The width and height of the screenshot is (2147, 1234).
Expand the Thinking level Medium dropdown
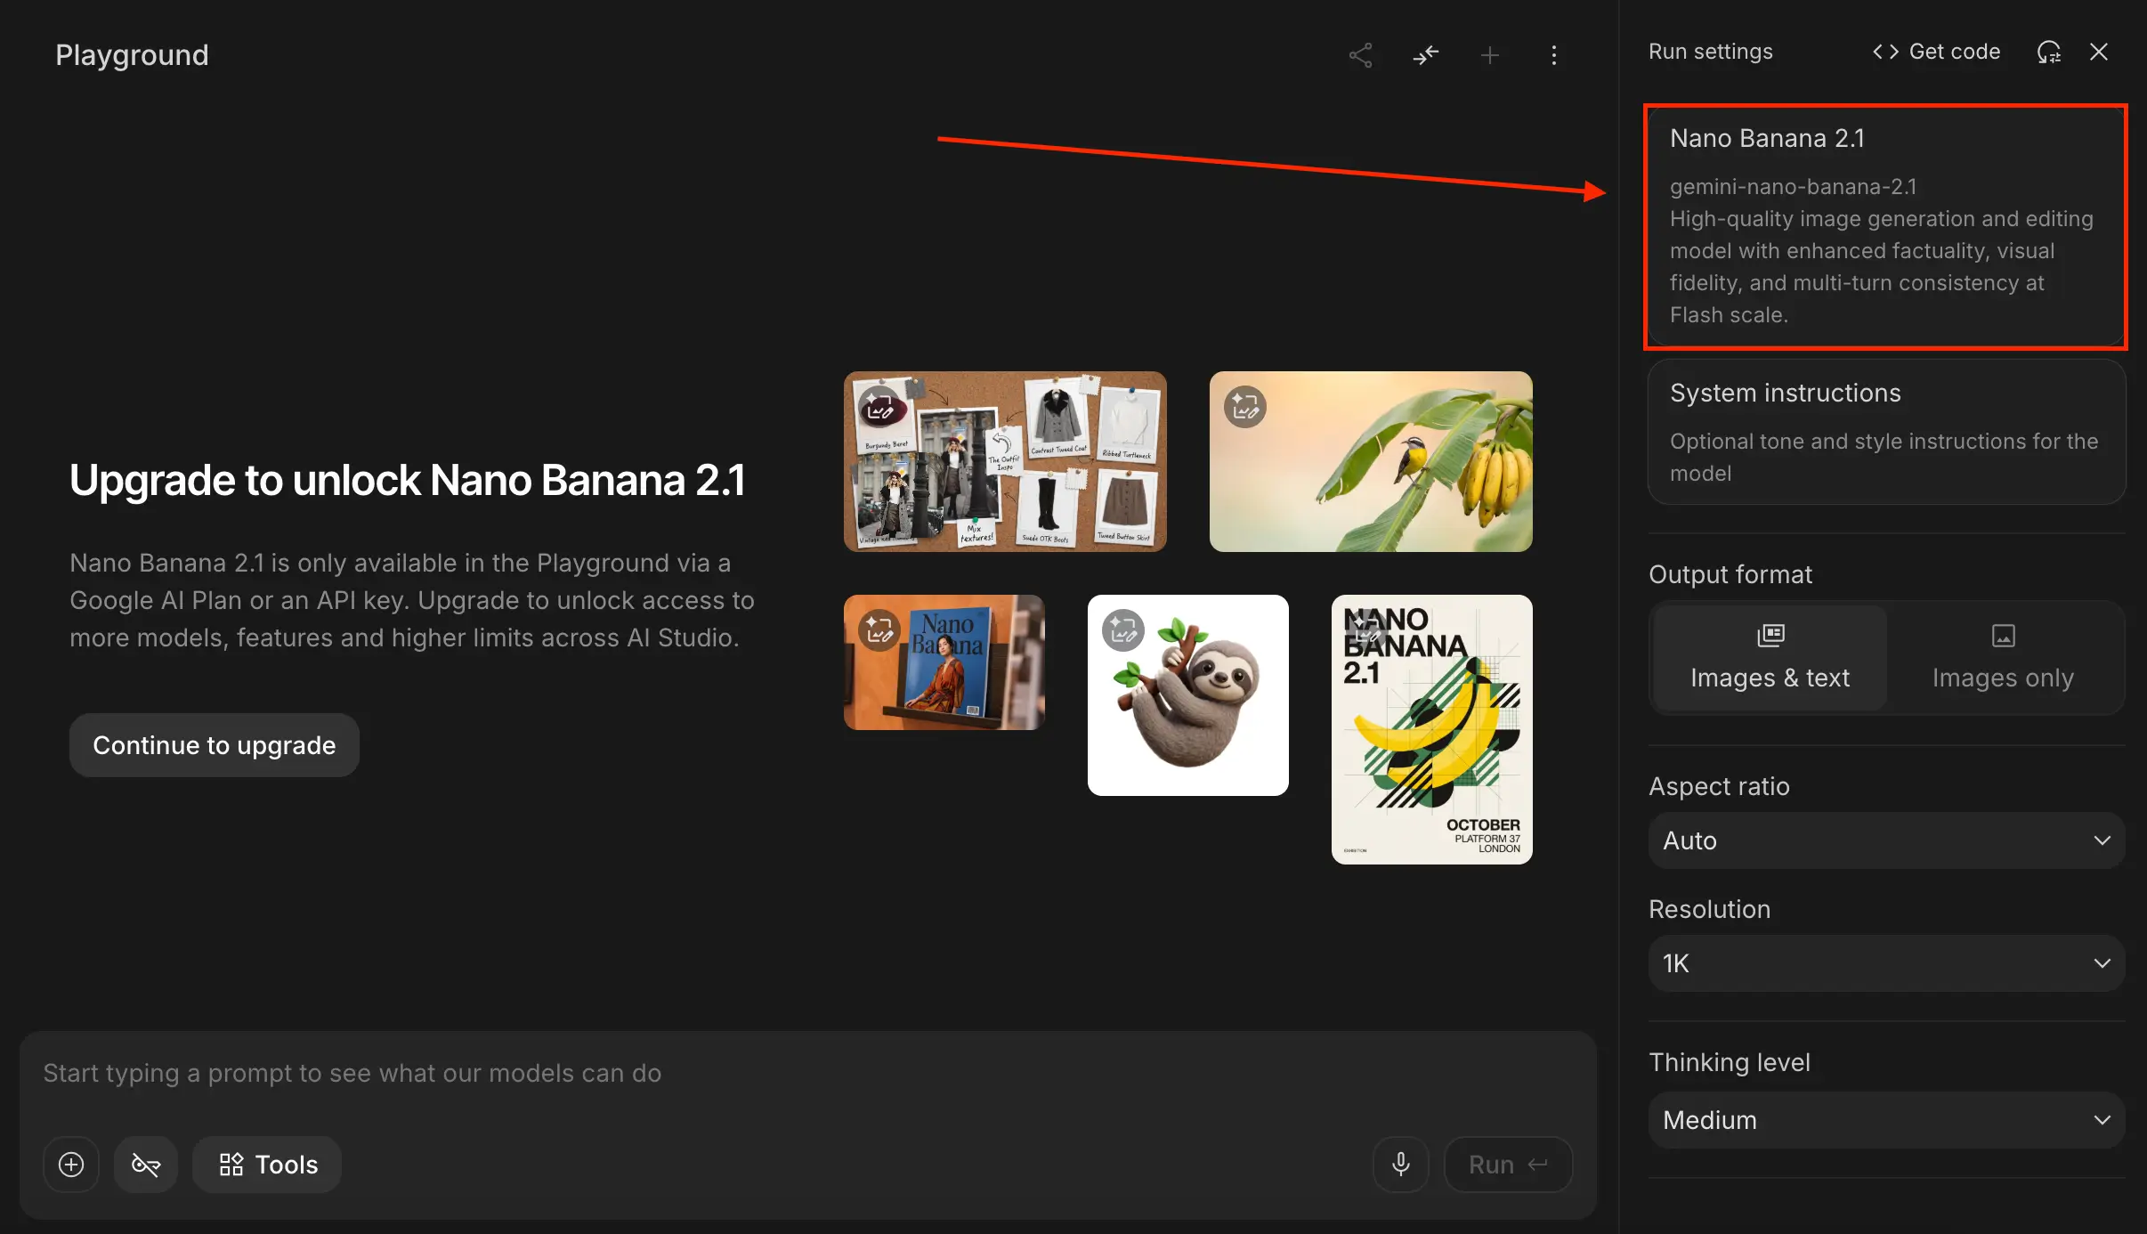point(1886,1120)
